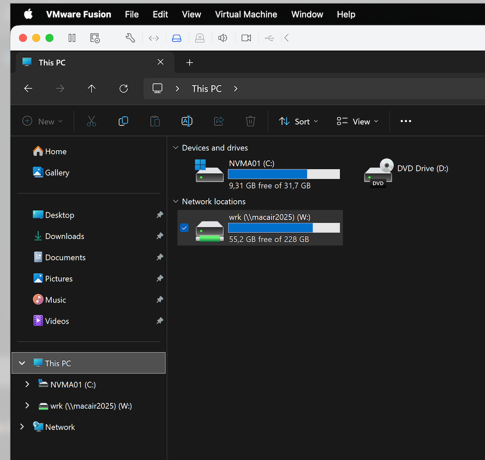Open VM settings wrench icon

130,38
